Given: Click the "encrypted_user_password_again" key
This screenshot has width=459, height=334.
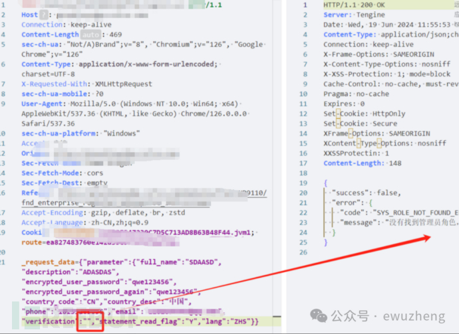Looking at the screenshot, I should pyautogui.click(x=85, y=292).
